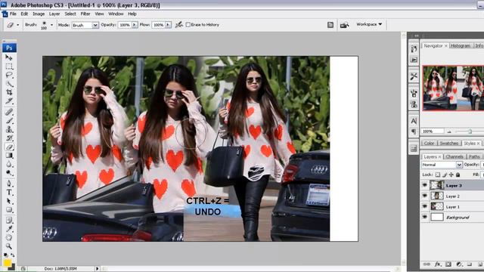Click the foreground color swatch
Screen dimensions: 484x272
pos(7,263)
